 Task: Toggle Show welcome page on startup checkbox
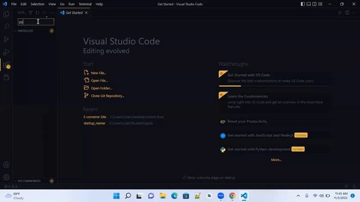[x=184, y=177]
